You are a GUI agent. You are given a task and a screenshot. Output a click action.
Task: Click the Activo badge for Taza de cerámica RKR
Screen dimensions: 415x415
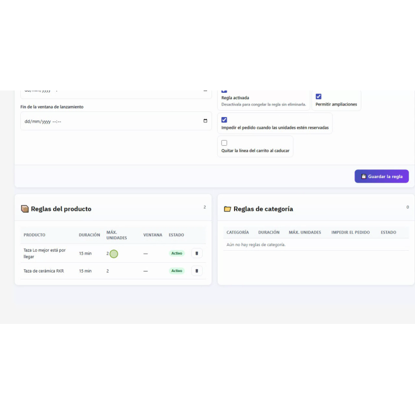176,271
